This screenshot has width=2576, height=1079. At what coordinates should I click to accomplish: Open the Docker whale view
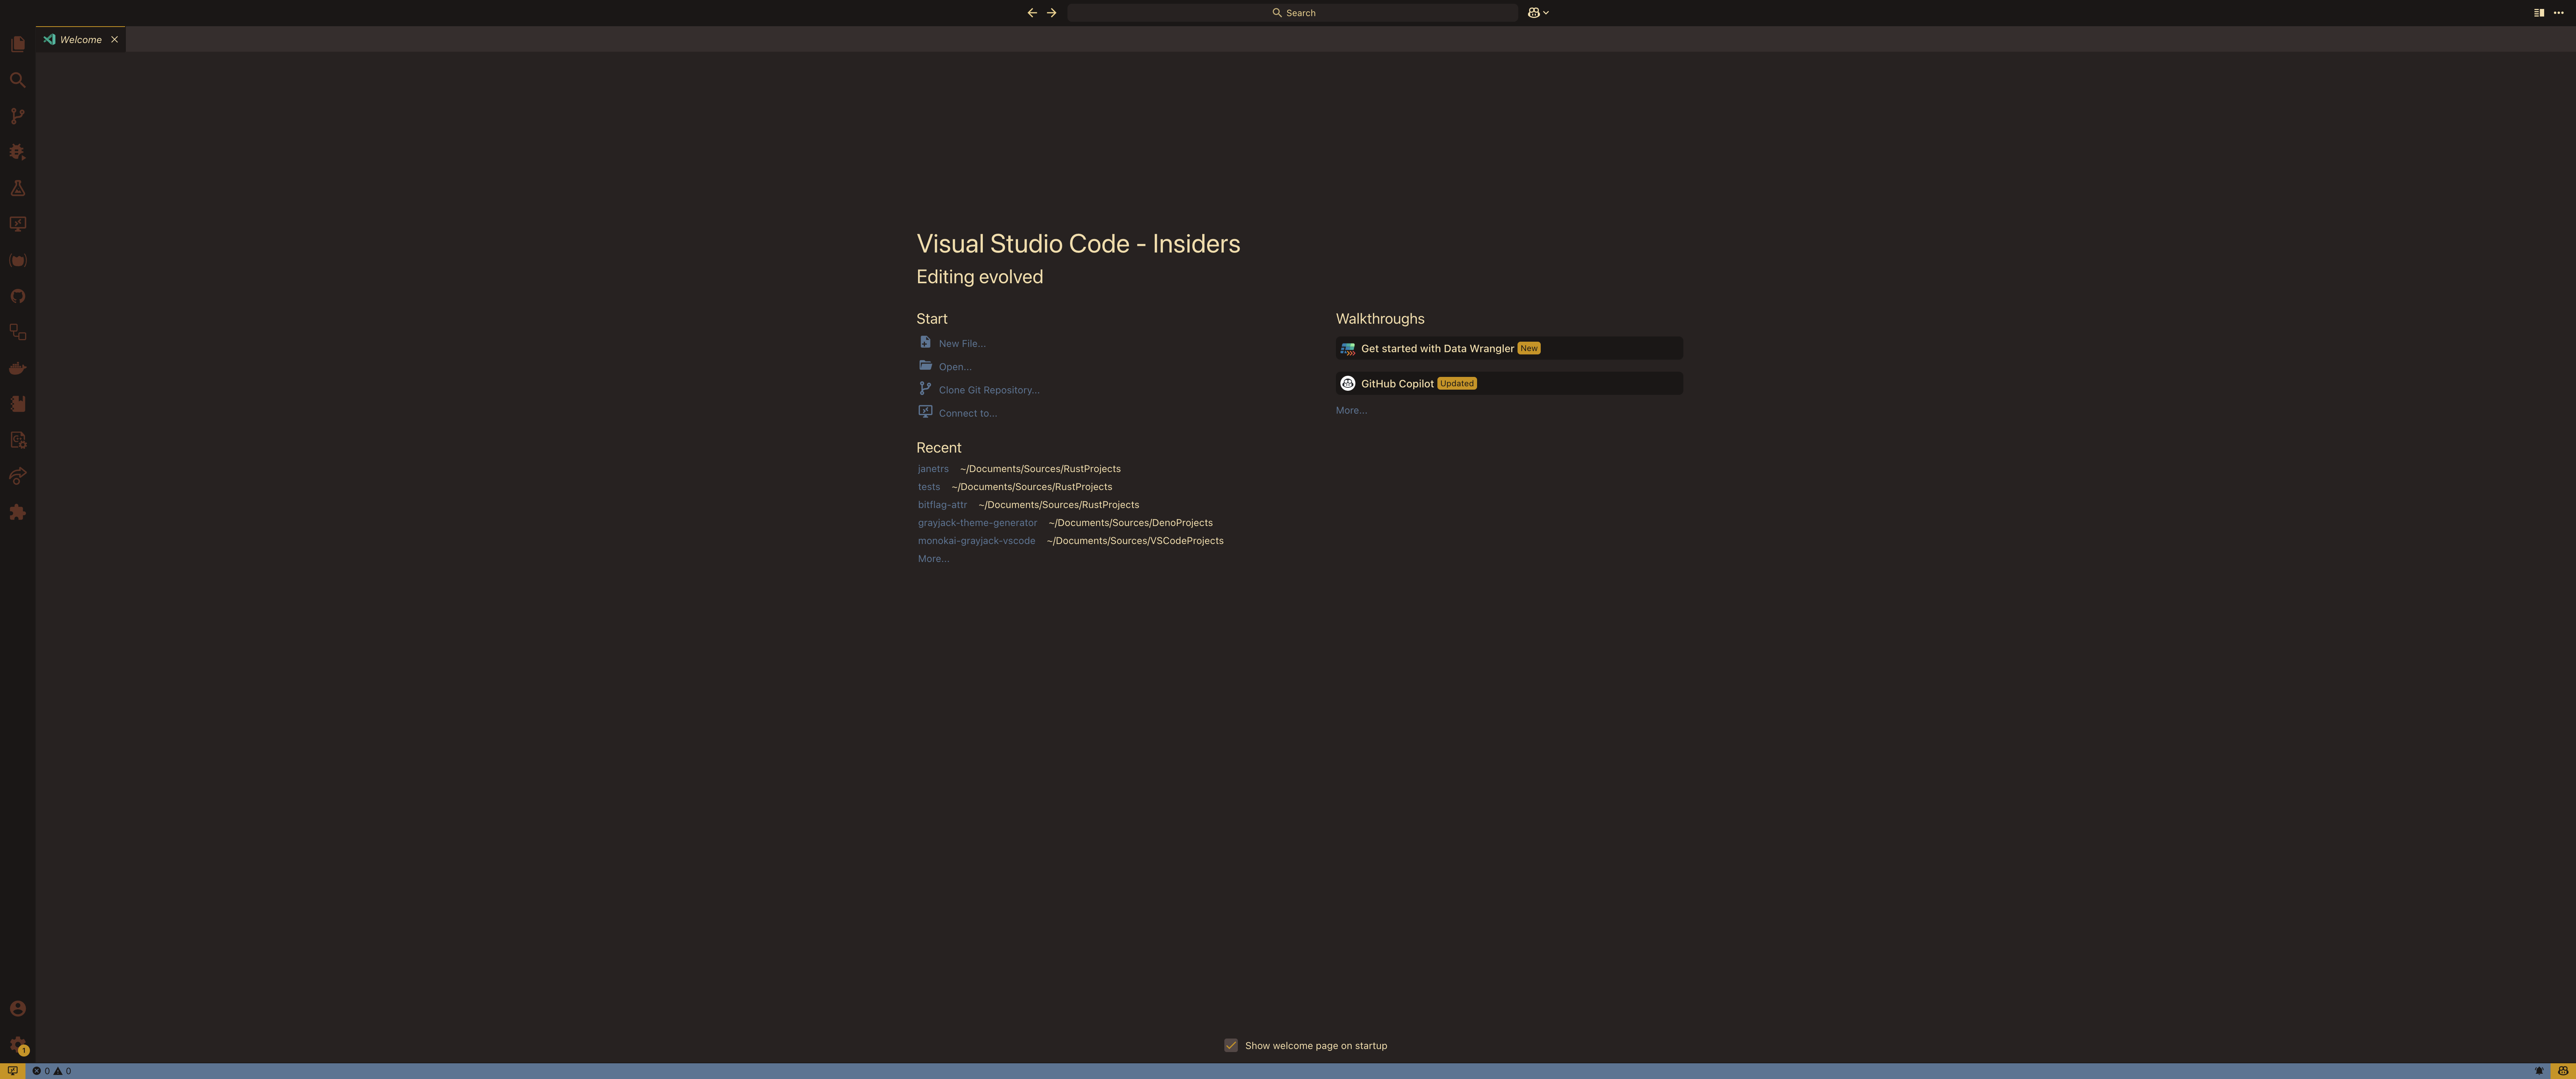click(x=17, y=368)
